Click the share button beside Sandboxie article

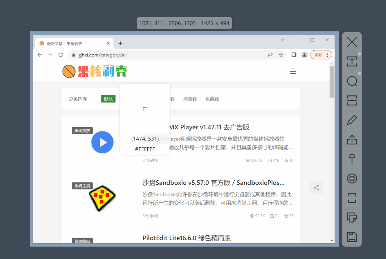point(316,188)
